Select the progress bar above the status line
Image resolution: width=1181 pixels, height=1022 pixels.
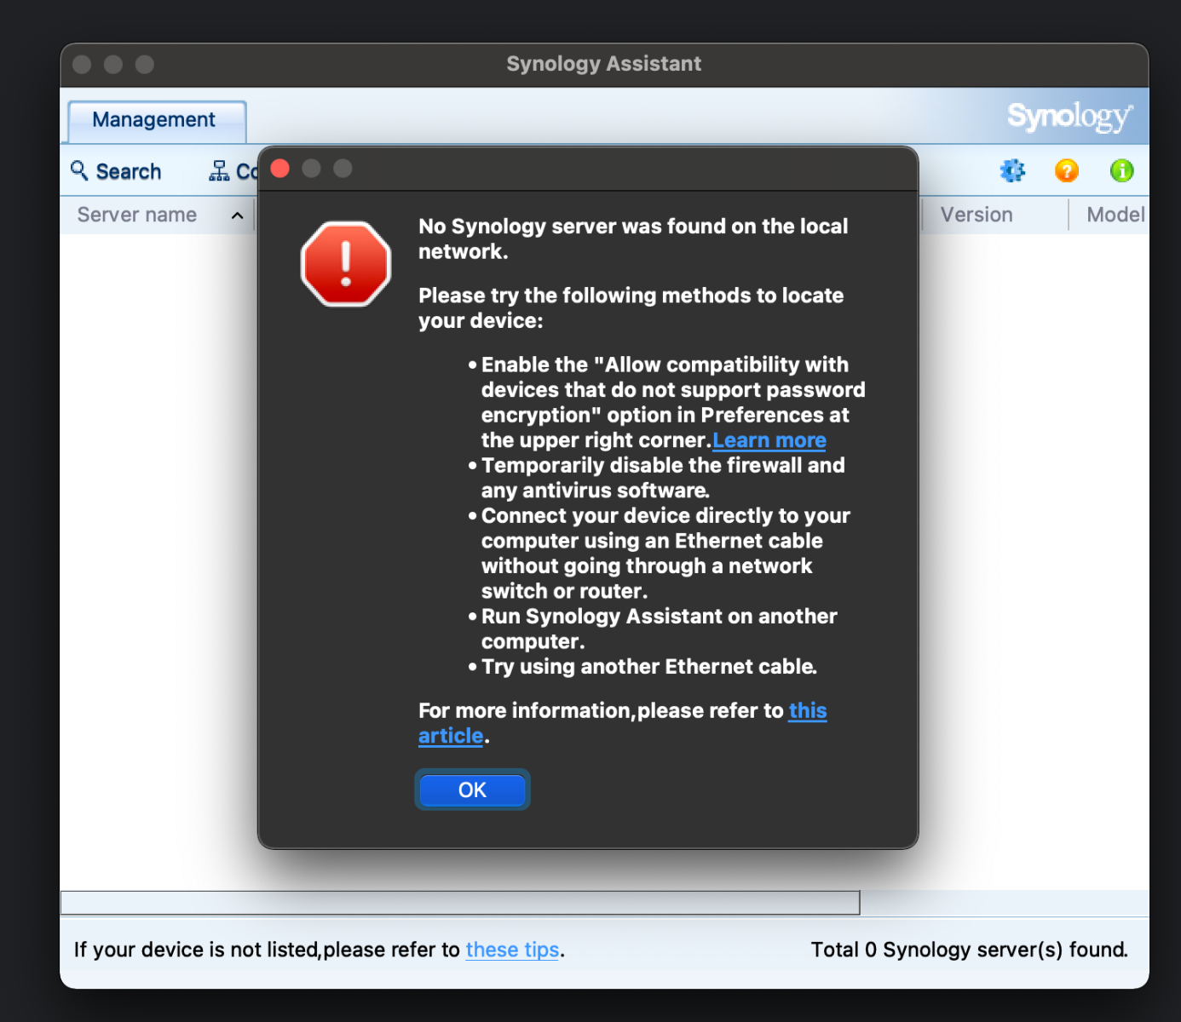pos(460,903)
